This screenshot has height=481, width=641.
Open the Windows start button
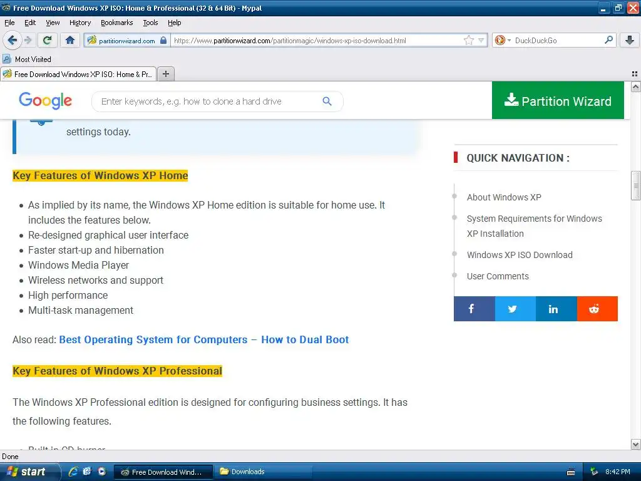point(29,472)
